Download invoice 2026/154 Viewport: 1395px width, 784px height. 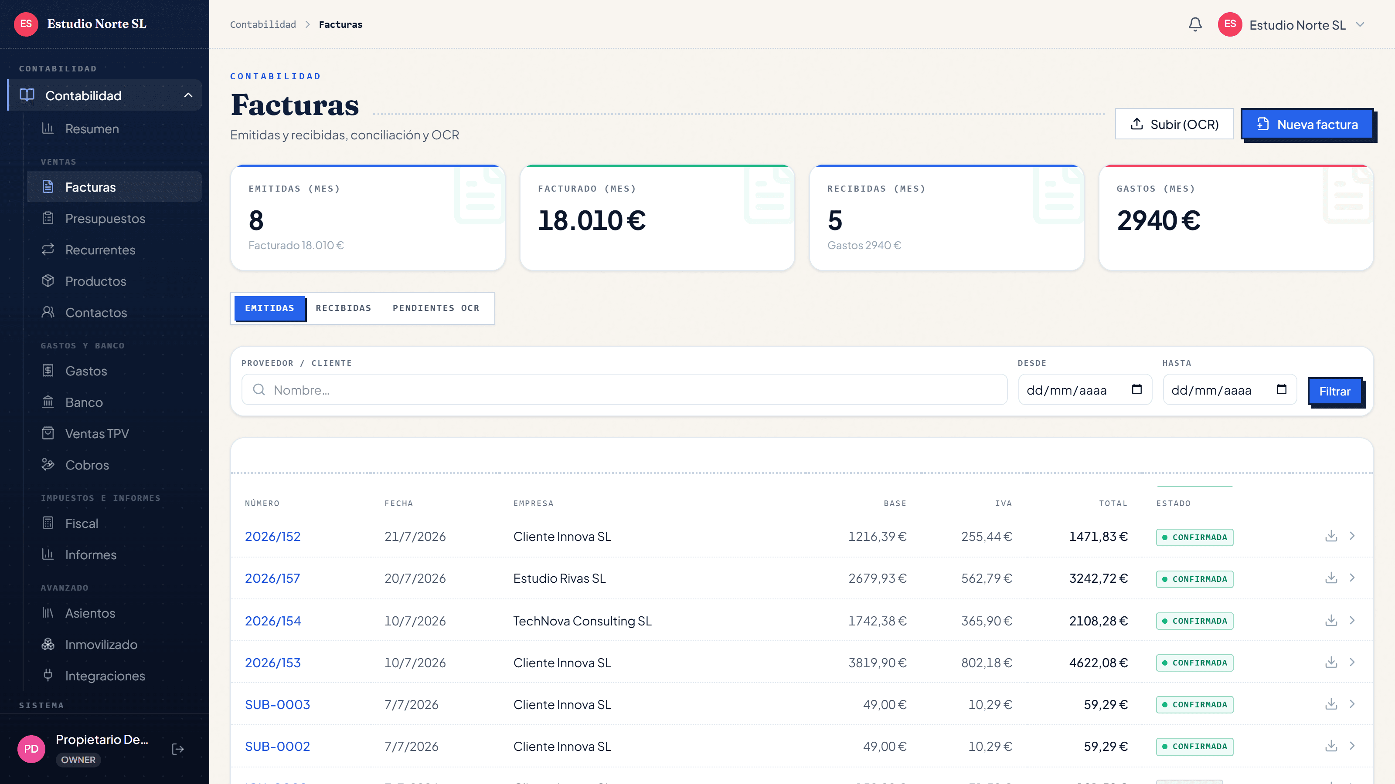(1330, 621)
